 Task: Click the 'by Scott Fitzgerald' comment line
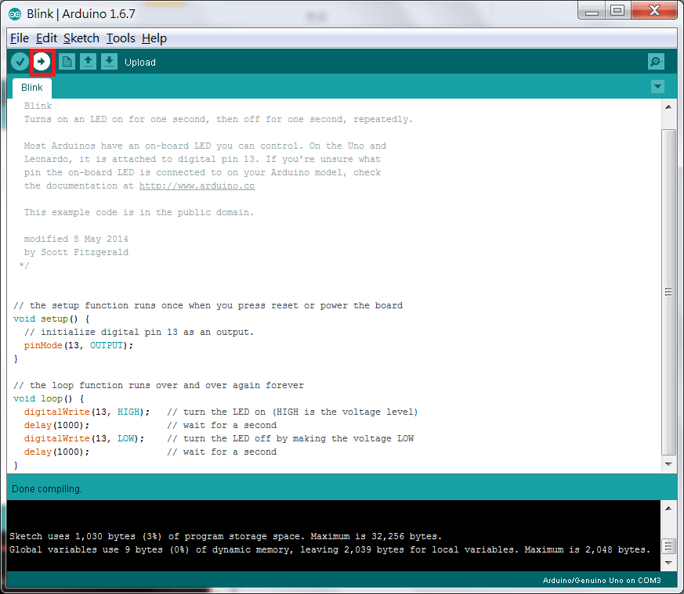[76, 252]
